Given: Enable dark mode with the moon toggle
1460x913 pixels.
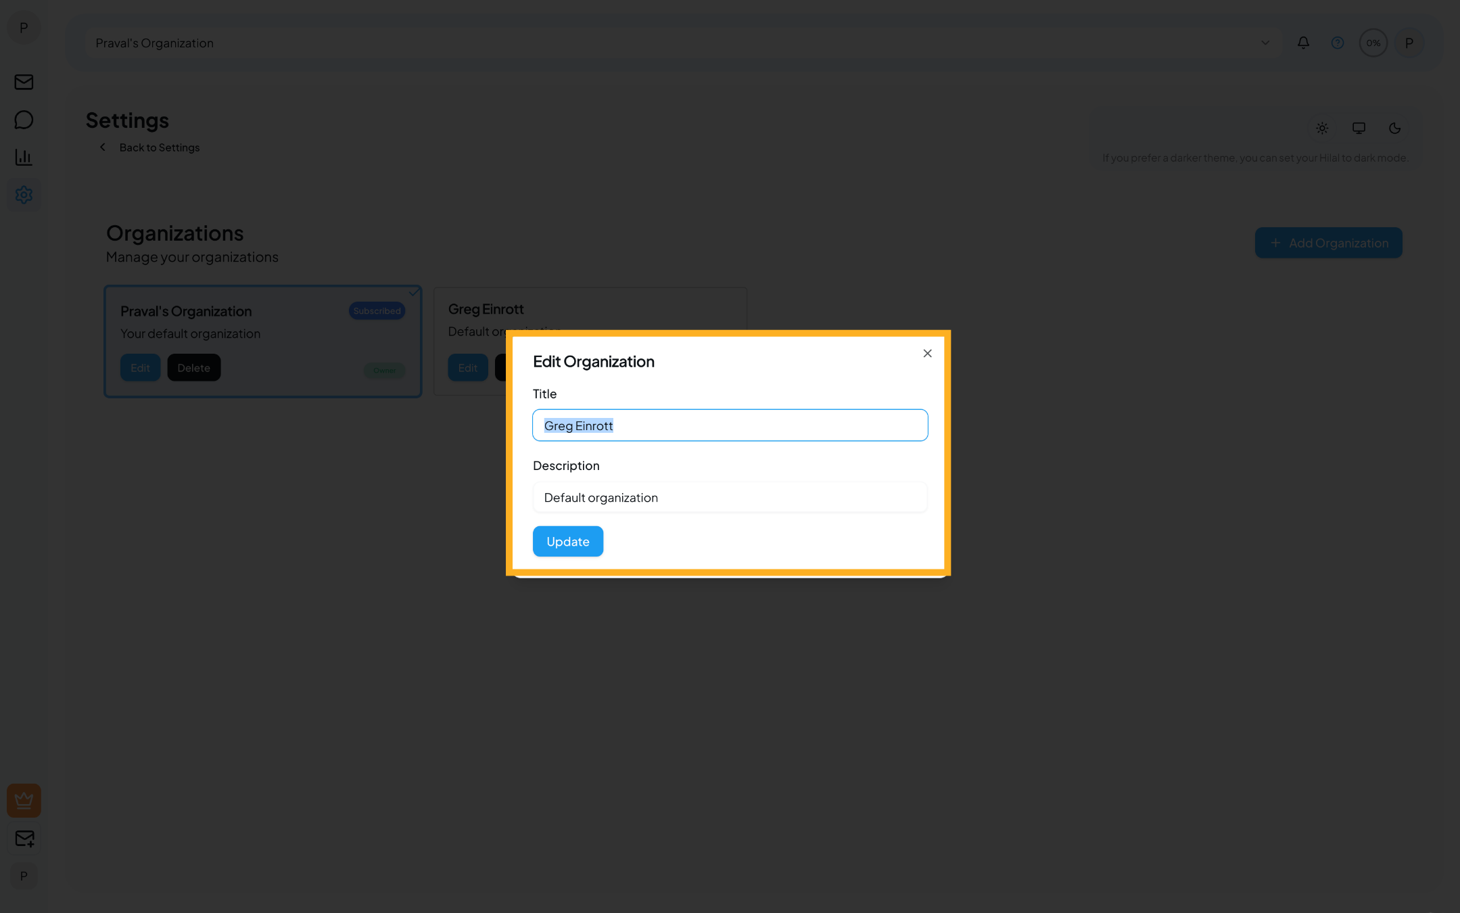Looking at the screenshot, I should [1394, 128].
